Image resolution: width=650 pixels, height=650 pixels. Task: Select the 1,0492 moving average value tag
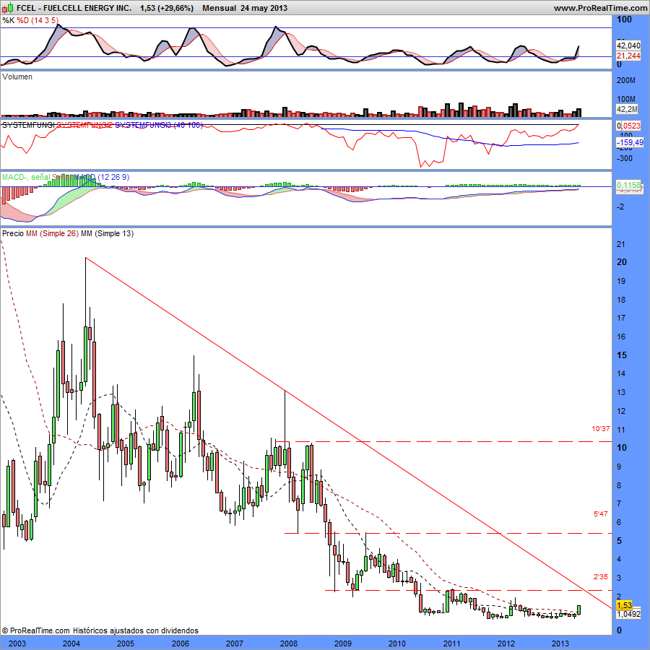[x=628, y=615]
